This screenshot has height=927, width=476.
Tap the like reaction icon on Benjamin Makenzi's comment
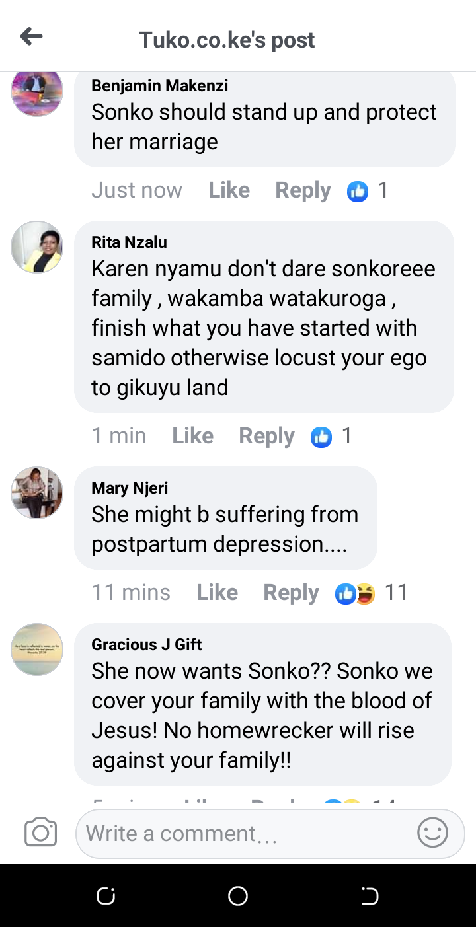358,191
